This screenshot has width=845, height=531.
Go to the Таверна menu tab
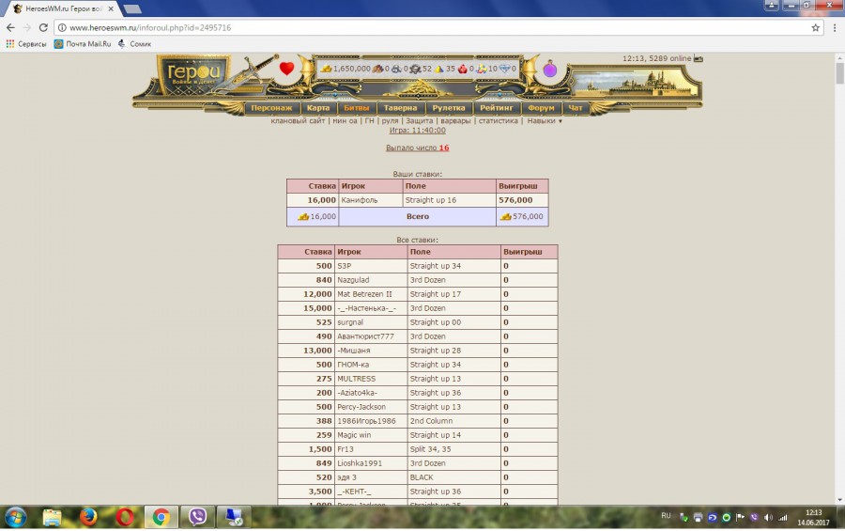click(x=400, y=108)
